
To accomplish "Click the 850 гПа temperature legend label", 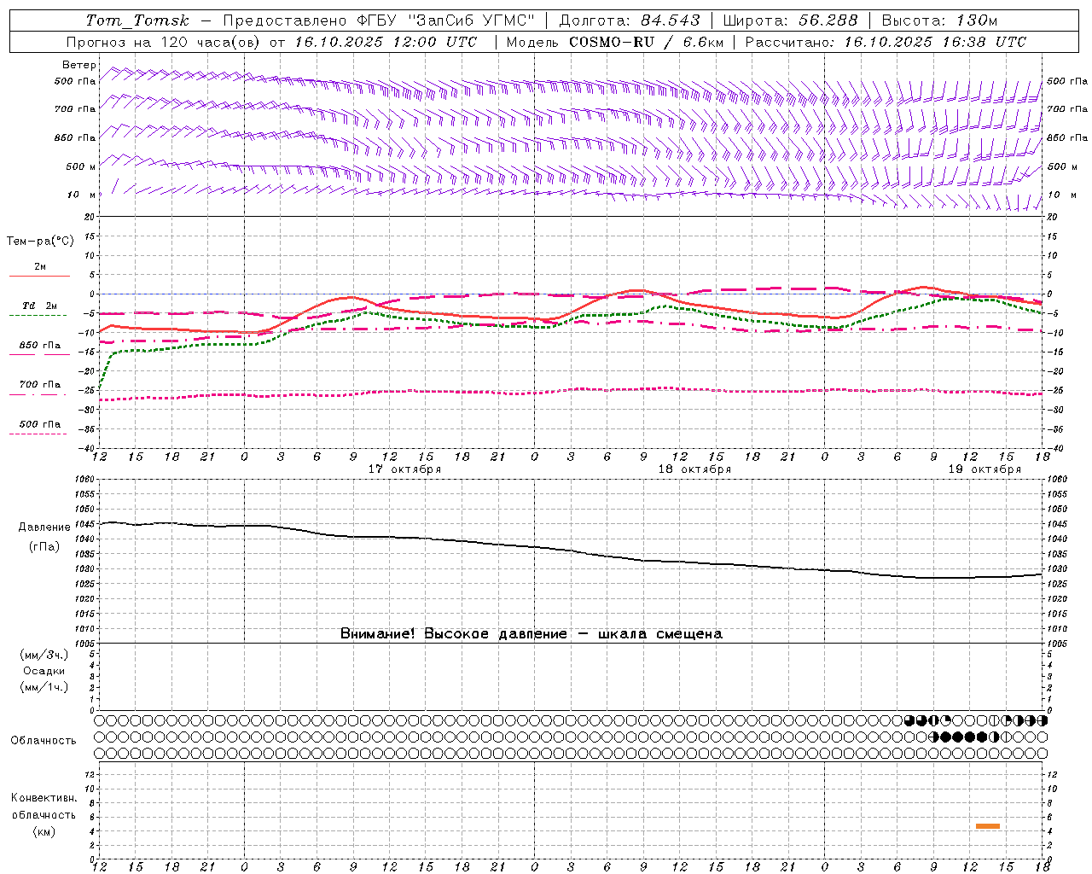I will click(x=39, y=346).
